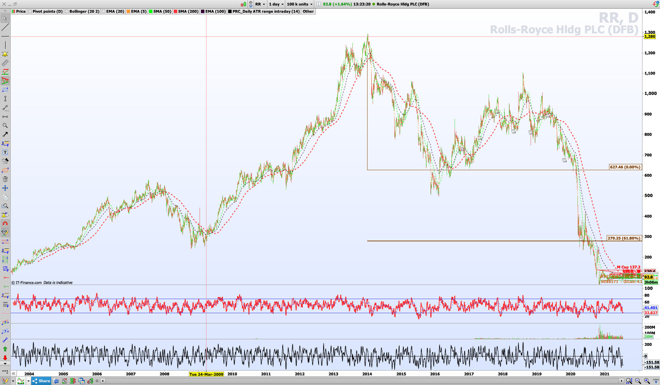Select the horizontal line tool

(5, 36)
